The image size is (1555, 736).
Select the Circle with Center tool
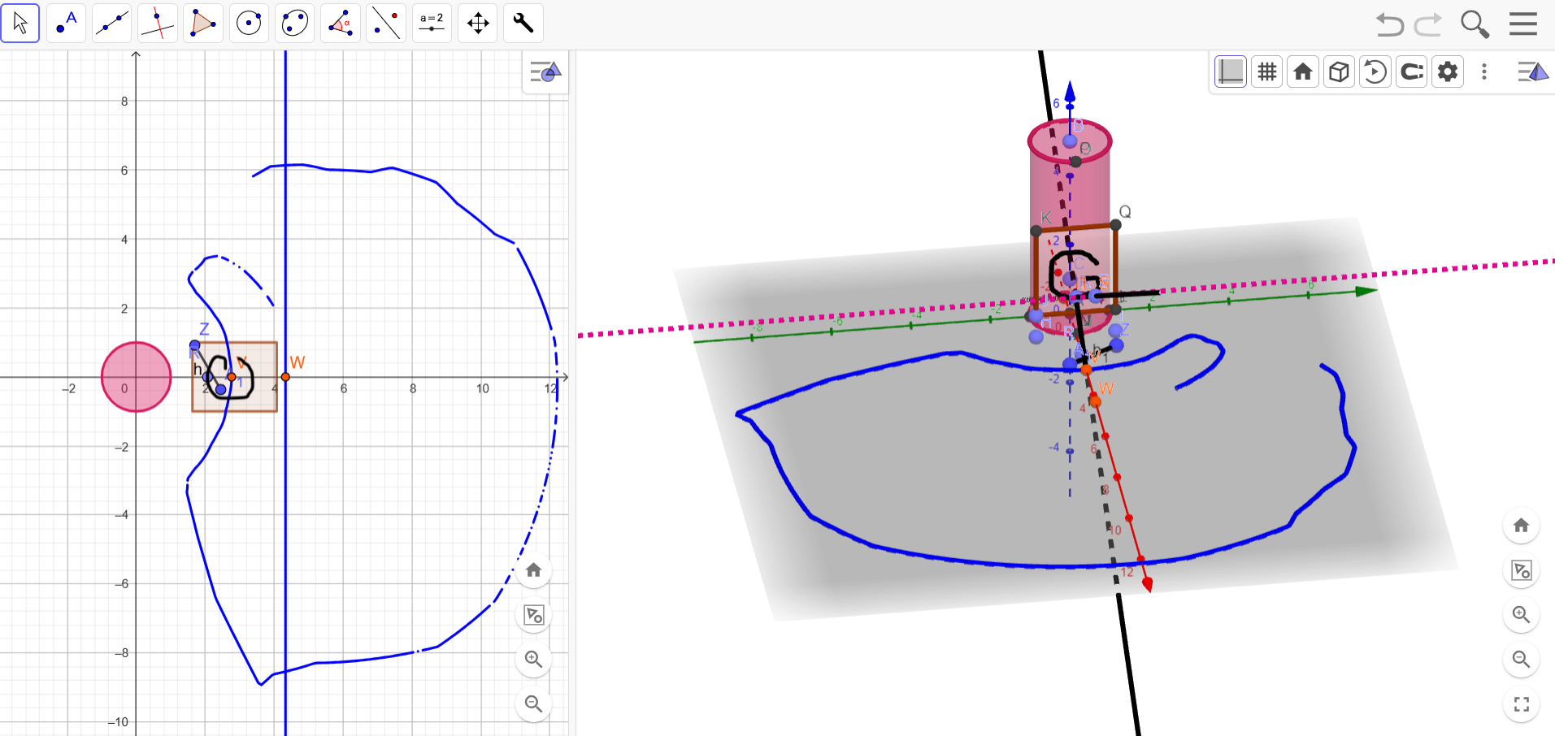[248, 23]
